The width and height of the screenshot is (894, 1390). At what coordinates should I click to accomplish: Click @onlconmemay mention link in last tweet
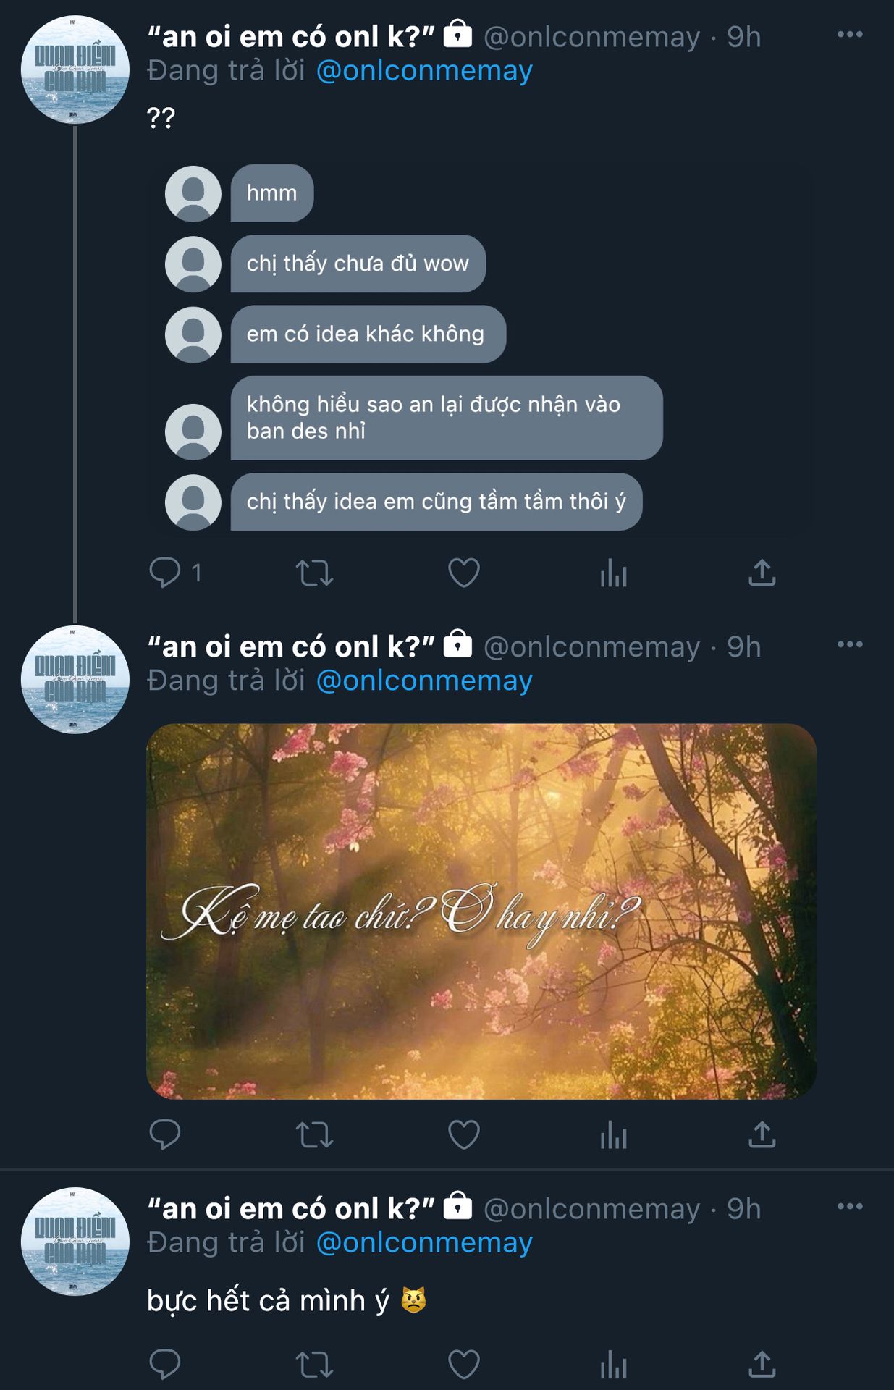coord(424,1242)
